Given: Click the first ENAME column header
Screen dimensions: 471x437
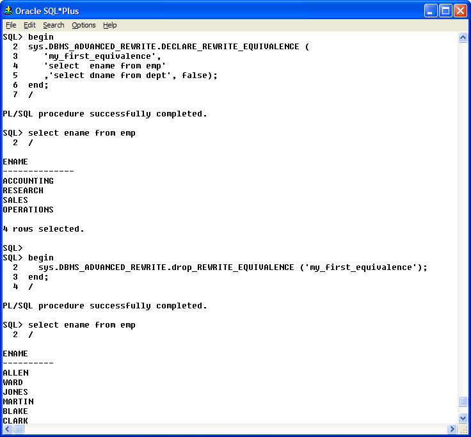Looking at the screenshot, I should coord(15,162).
